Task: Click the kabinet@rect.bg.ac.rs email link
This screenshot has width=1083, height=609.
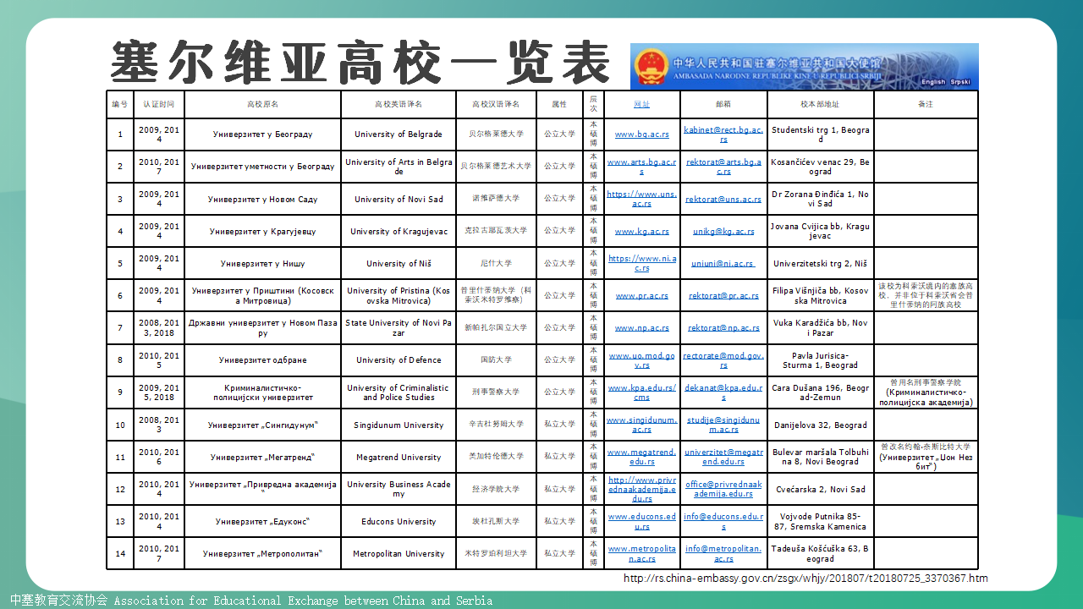Action: pos(723,134)
